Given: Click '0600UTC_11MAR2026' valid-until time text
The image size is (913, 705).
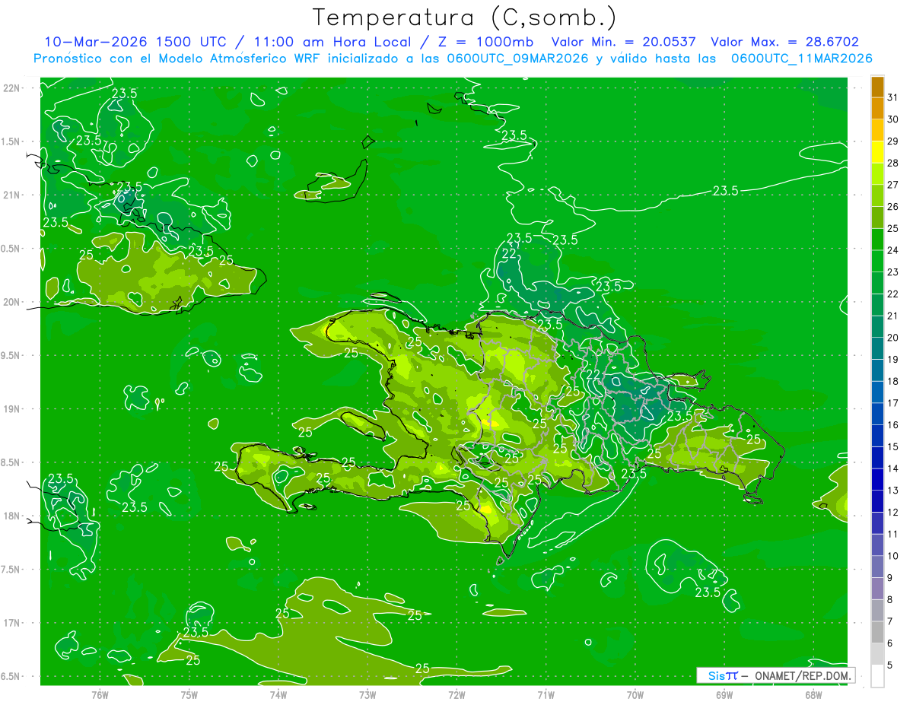Looking at the screenshot, I should [801, 58].
